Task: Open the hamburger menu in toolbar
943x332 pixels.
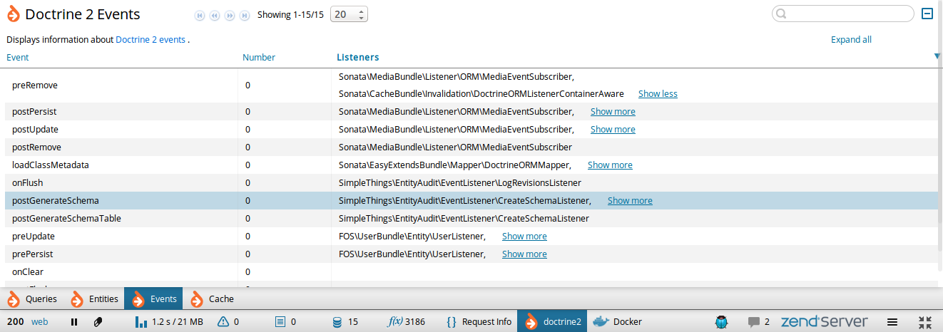Action: [892, 321]
